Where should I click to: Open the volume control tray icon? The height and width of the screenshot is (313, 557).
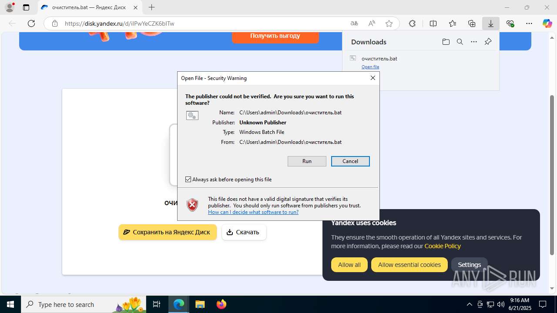pyautogui.click(x=501, y=304)
